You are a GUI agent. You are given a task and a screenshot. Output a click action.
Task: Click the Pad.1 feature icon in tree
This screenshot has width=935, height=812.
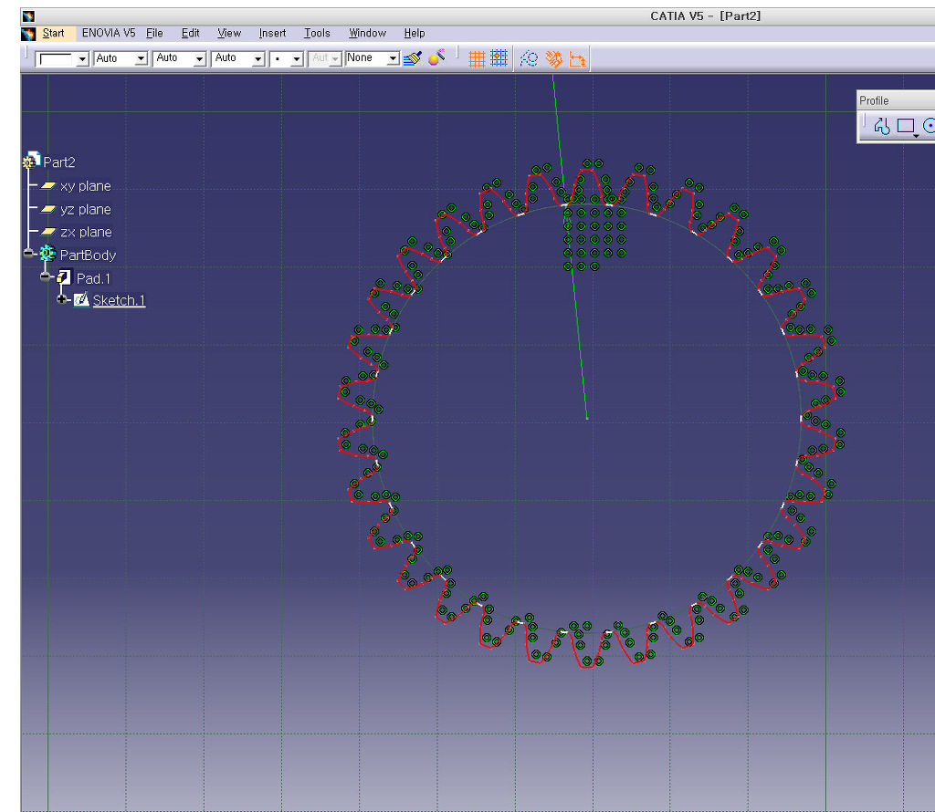[x=64, y=277]
